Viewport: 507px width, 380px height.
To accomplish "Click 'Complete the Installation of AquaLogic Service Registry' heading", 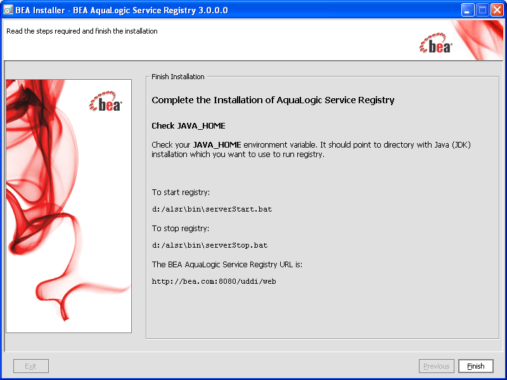I will [x=273, y=100].
